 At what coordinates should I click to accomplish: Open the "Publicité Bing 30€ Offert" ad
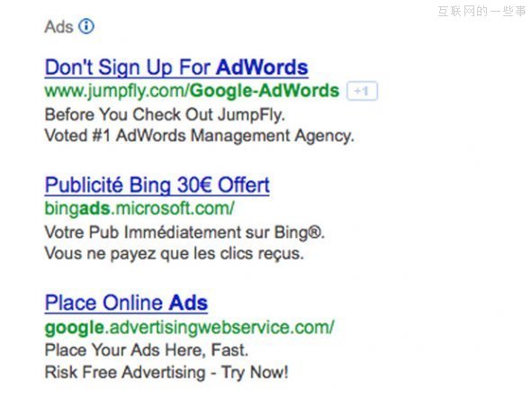coord(157,186)
